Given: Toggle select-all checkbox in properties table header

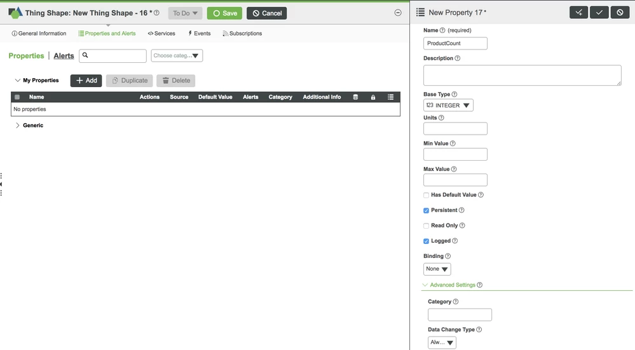Looking at the screenshot, I should 17,97.
